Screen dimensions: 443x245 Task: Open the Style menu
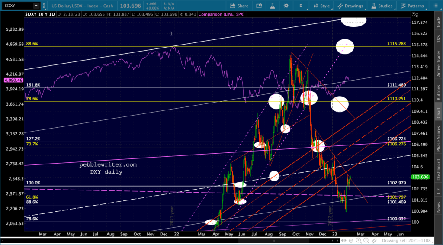[x=321, y=6]
